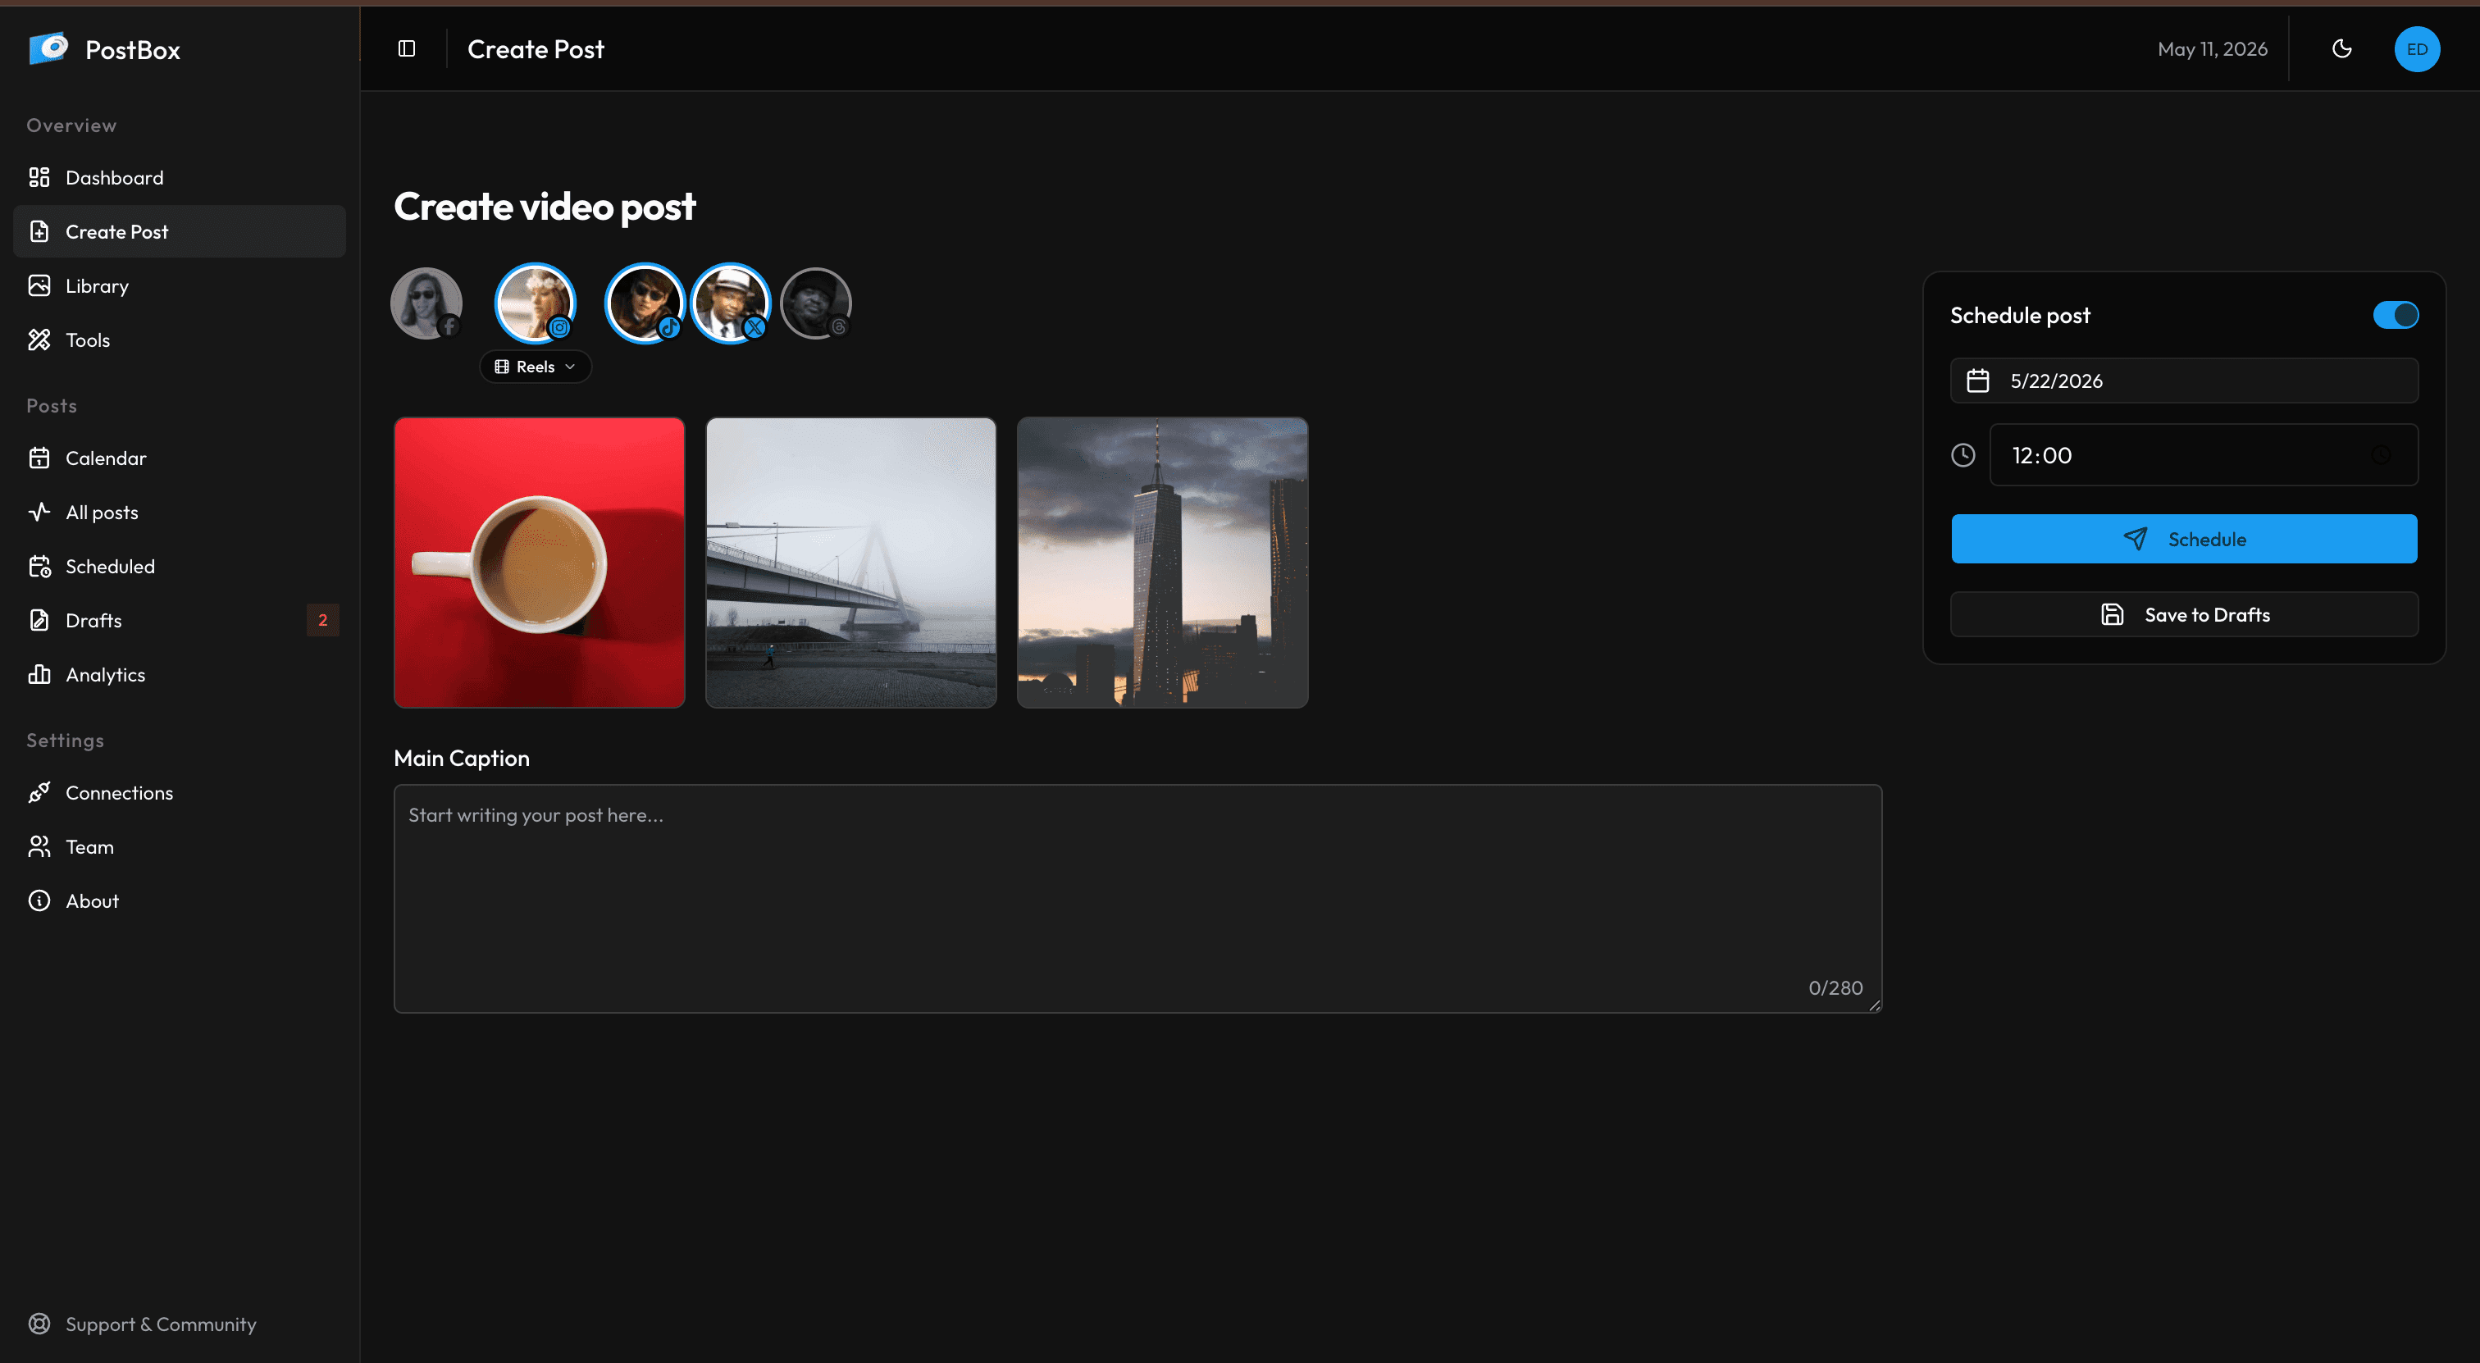Open the About page

pos(179,901)
